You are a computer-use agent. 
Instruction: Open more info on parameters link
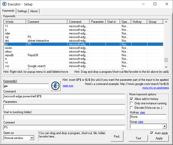coord(155,88)
